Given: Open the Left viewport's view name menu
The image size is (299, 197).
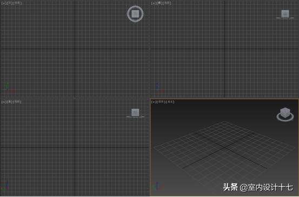Looking at the screenshot, I should pos(9,102).
